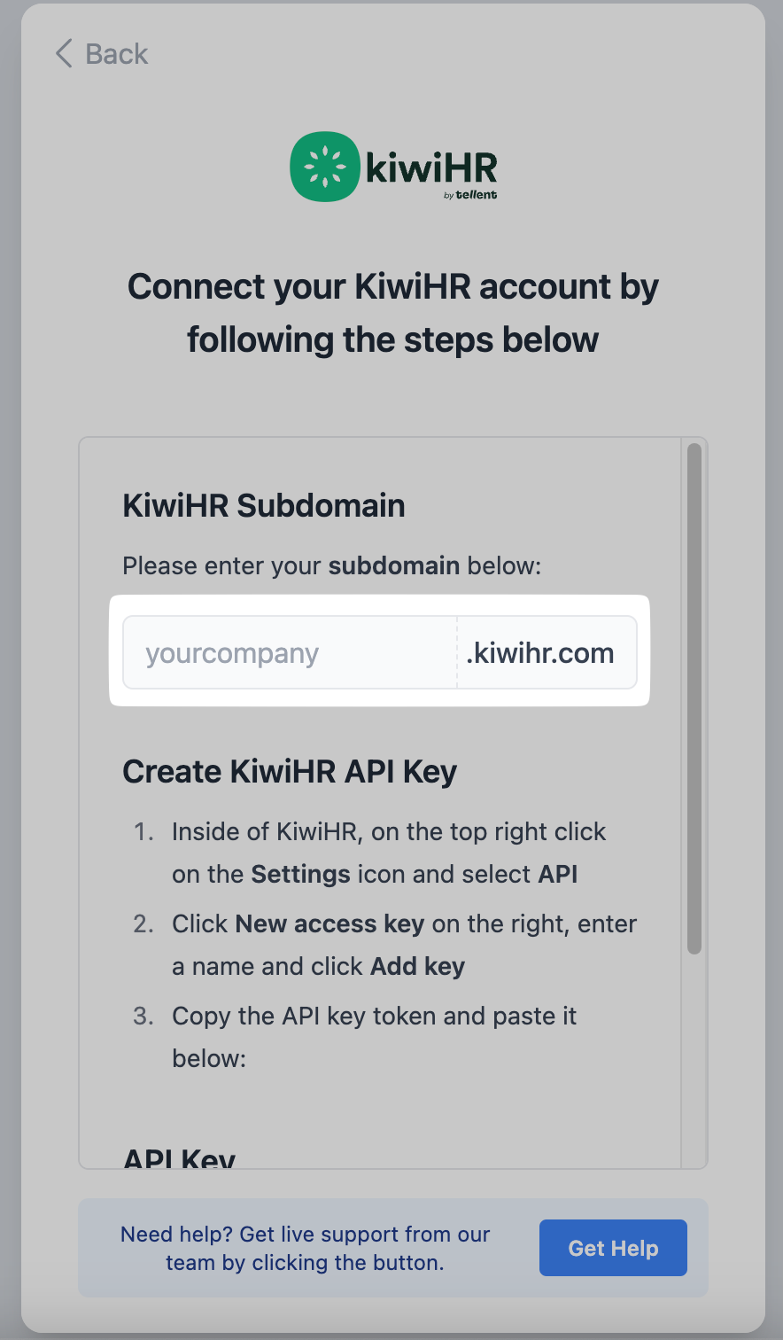The width and height of the screenshot is (783, 1340).
Task: Click the kiwiHR wordmark text in logo
Action: pos(431,166)
